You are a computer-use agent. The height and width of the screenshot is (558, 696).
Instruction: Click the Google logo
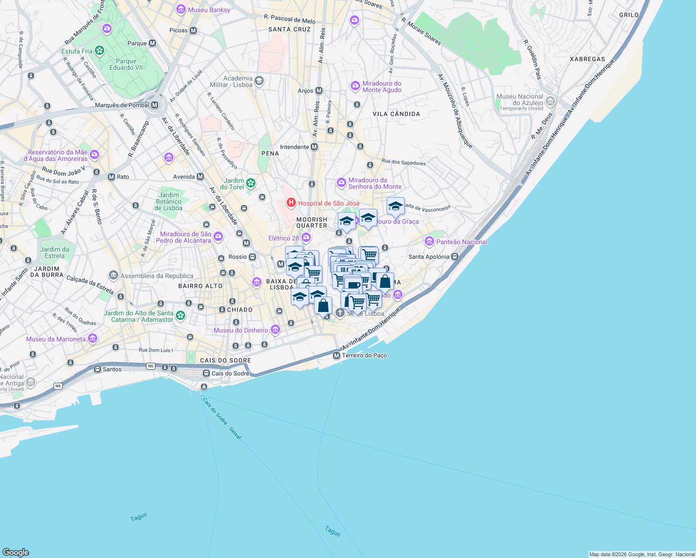pyautogui.click(x=16, y=552)
